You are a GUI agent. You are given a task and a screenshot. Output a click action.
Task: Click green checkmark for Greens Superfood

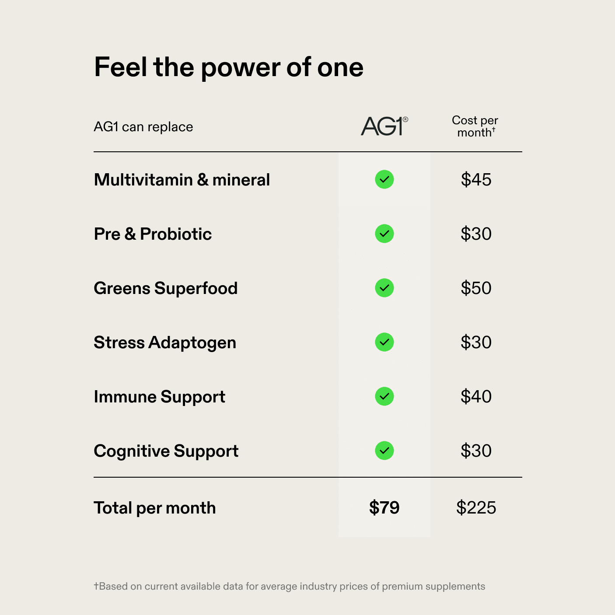pos(384,288)
